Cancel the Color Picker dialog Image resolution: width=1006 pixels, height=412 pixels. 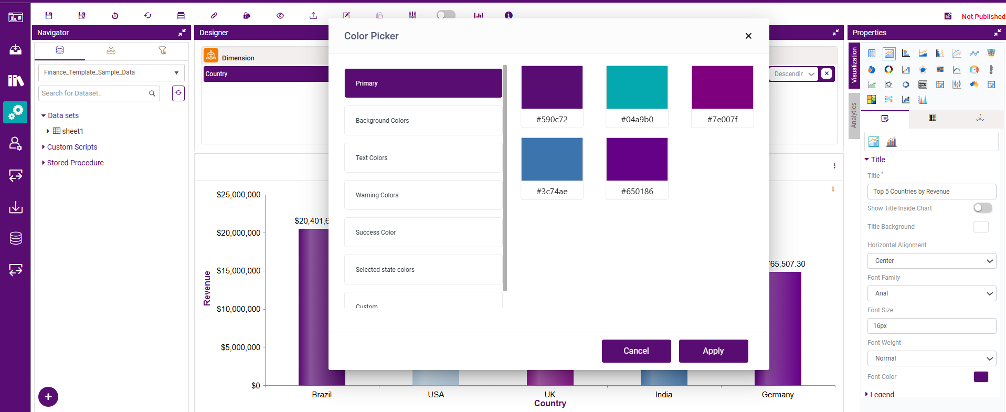point(636,351)
